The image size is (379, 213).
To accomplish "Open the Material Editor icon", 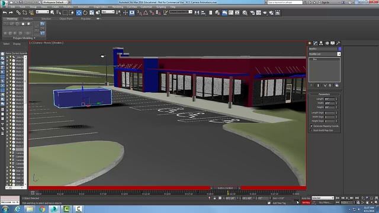I will tap(245, 13).
